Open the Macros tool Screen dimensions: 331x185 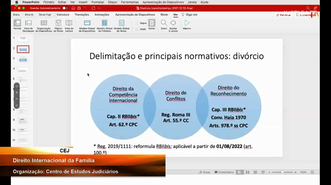[187, 23]
